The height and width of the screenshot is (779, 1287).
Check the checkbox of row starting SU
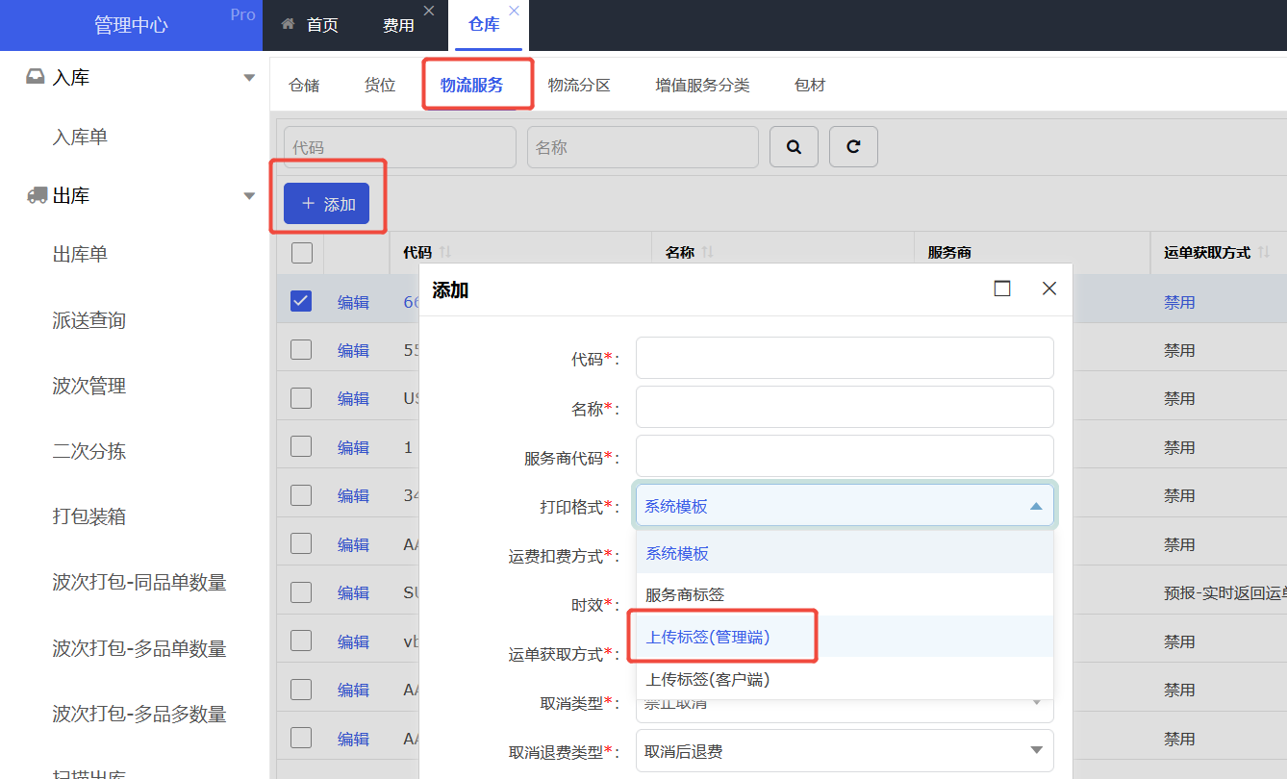click(301, 591)
